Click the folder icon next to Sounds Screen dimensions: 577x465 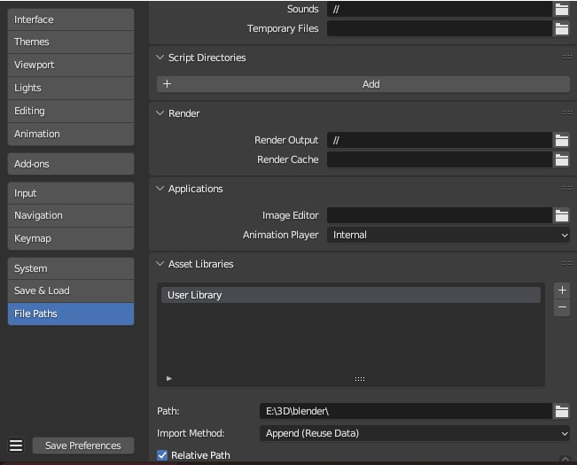pos(561,9)
